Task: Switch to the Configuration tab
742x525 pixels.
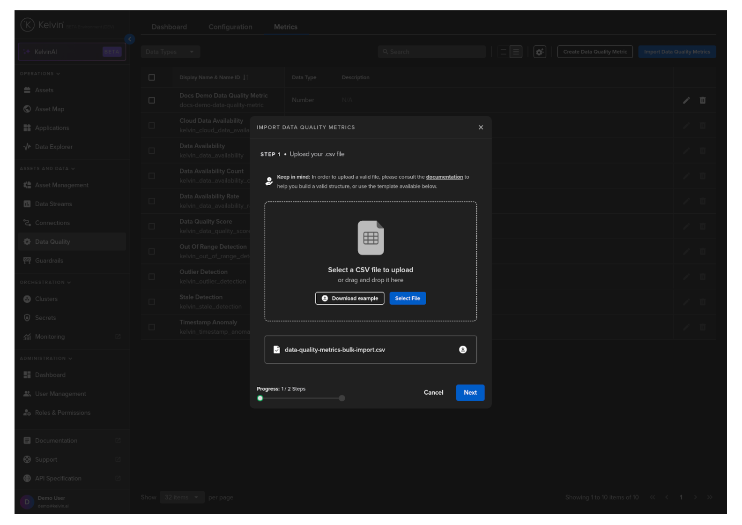Action: [230, 27]
